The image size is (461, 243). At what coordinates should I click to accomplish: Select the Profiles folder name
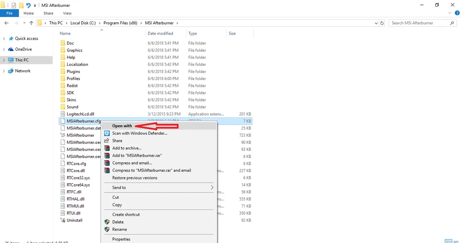click(73, 78)
